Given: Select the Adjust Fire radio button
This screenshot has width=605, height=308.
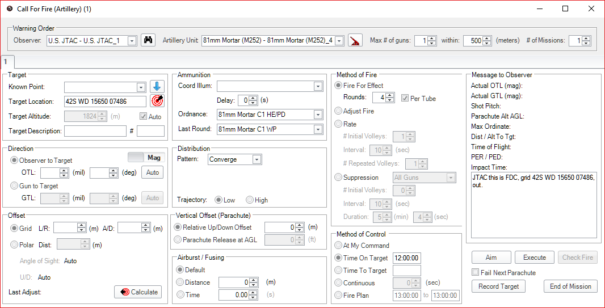Looking at the screenshot, I should [338, 111].
